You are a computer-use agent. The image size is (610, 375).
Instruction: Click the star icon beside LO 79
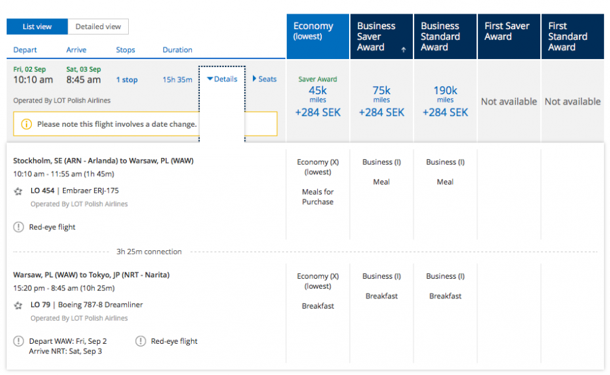point(18,305)
